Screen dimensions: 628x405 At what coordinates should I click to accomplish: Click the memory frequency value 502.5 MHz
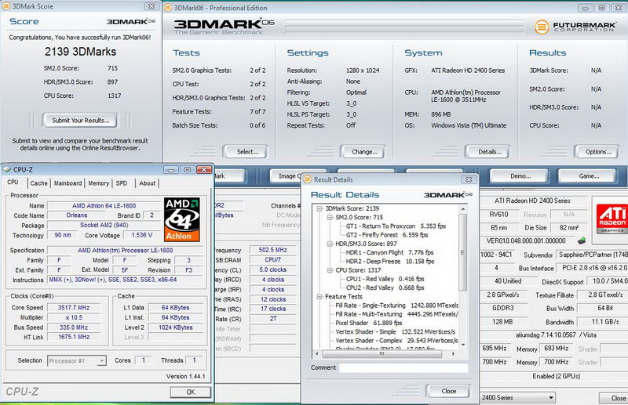pos(272,250)
